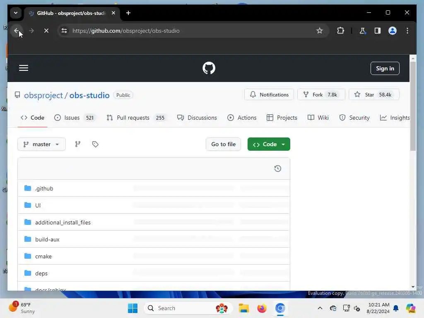
Task: Open the Chrome three-dot menu
Action: point(407,31)
